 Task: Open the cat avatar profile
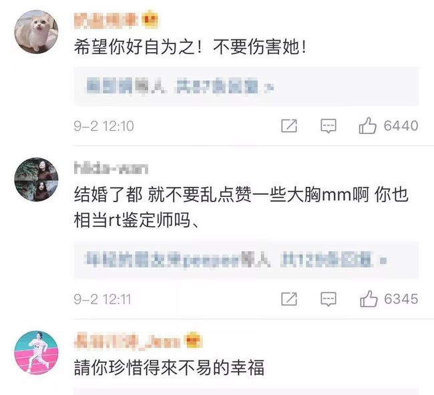36,32
